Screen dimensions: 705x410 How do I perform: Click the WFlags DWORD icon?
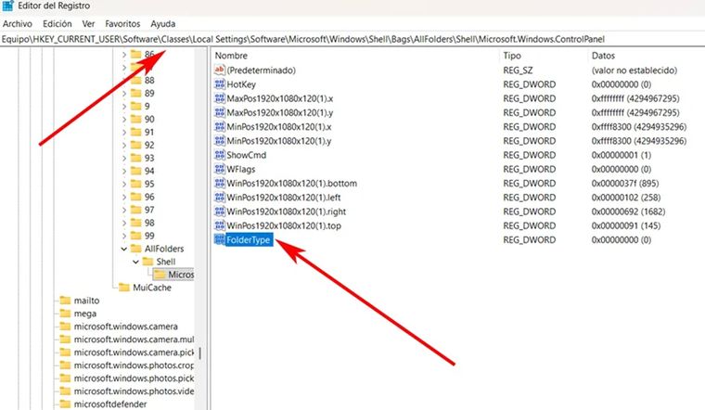220,170
